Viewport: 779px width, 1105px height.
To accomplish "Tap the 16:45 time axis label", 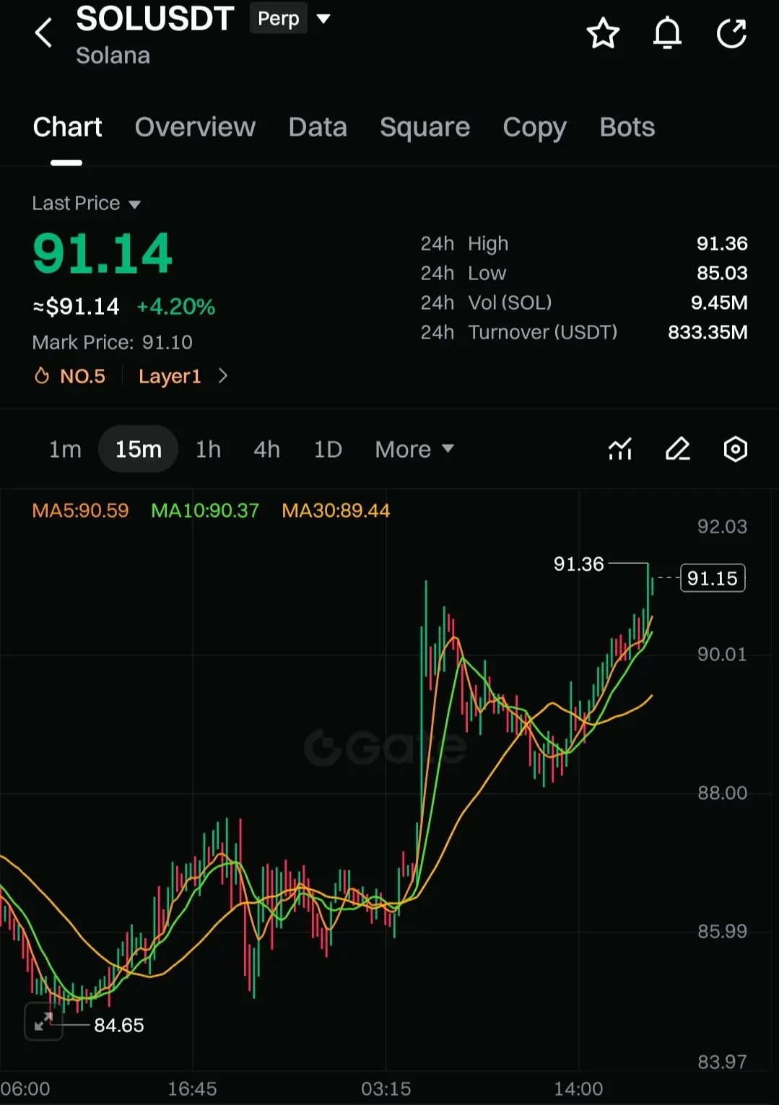I will (192, 1088).
